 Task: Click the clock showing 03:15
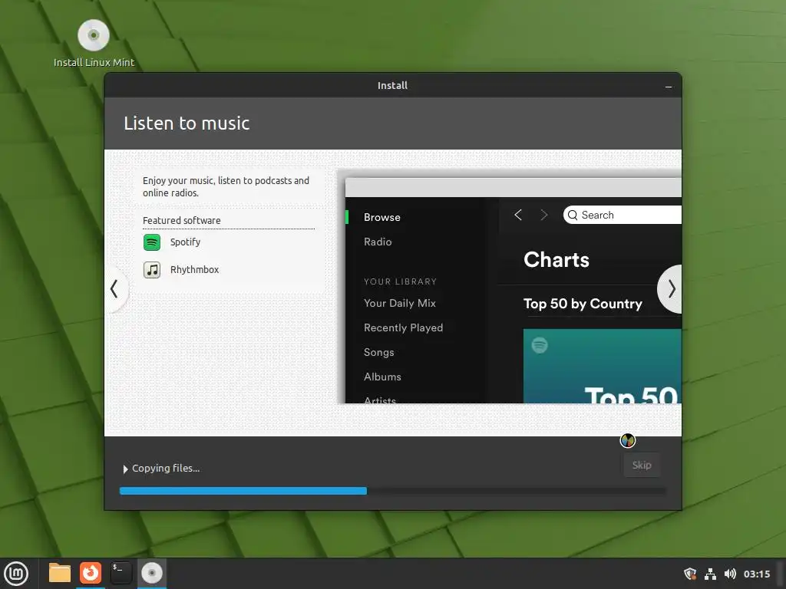[757, 574]
